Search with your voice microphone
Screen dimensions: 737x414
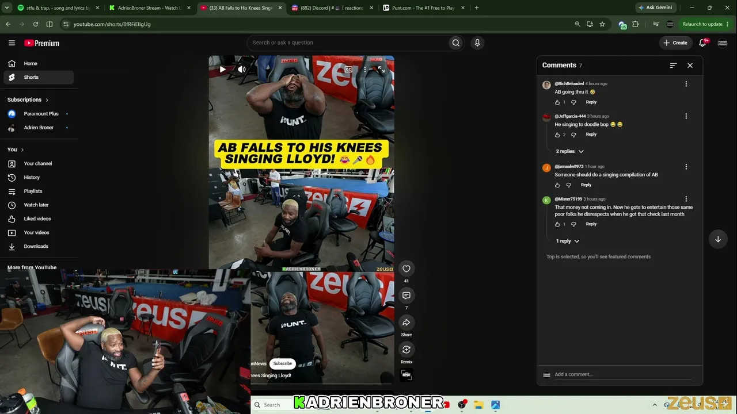pyautogui.click(x=477, y=43)
